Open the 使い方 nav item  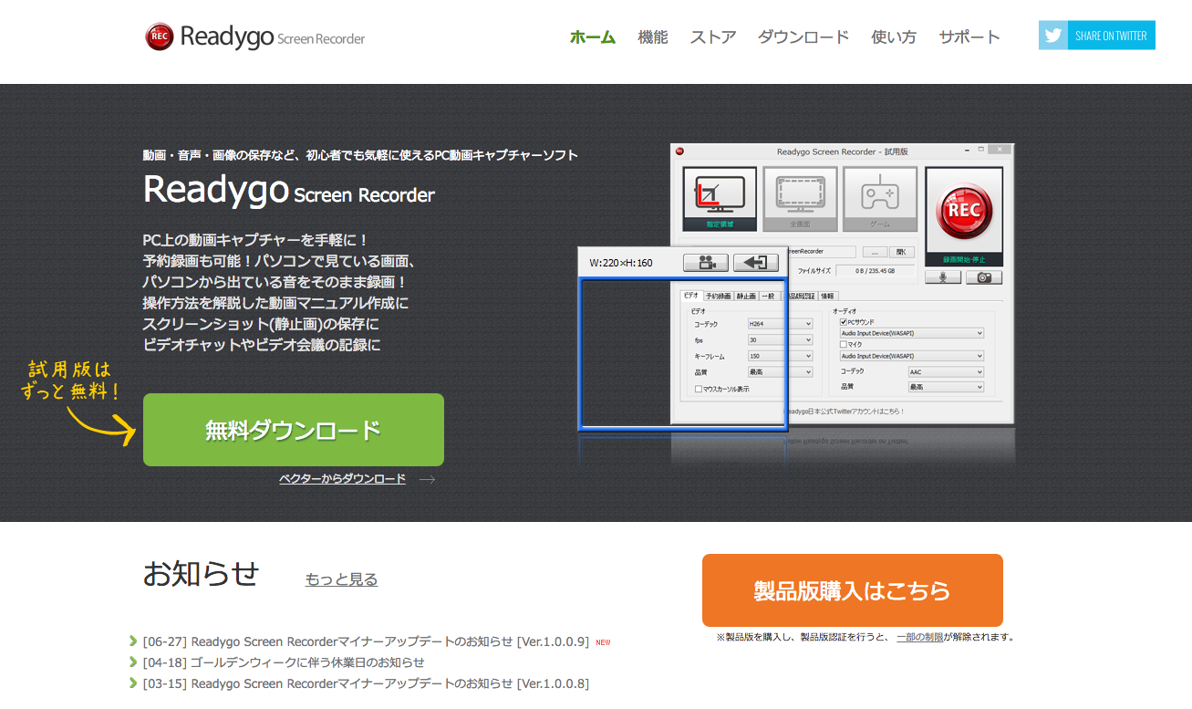pos(894,37)
